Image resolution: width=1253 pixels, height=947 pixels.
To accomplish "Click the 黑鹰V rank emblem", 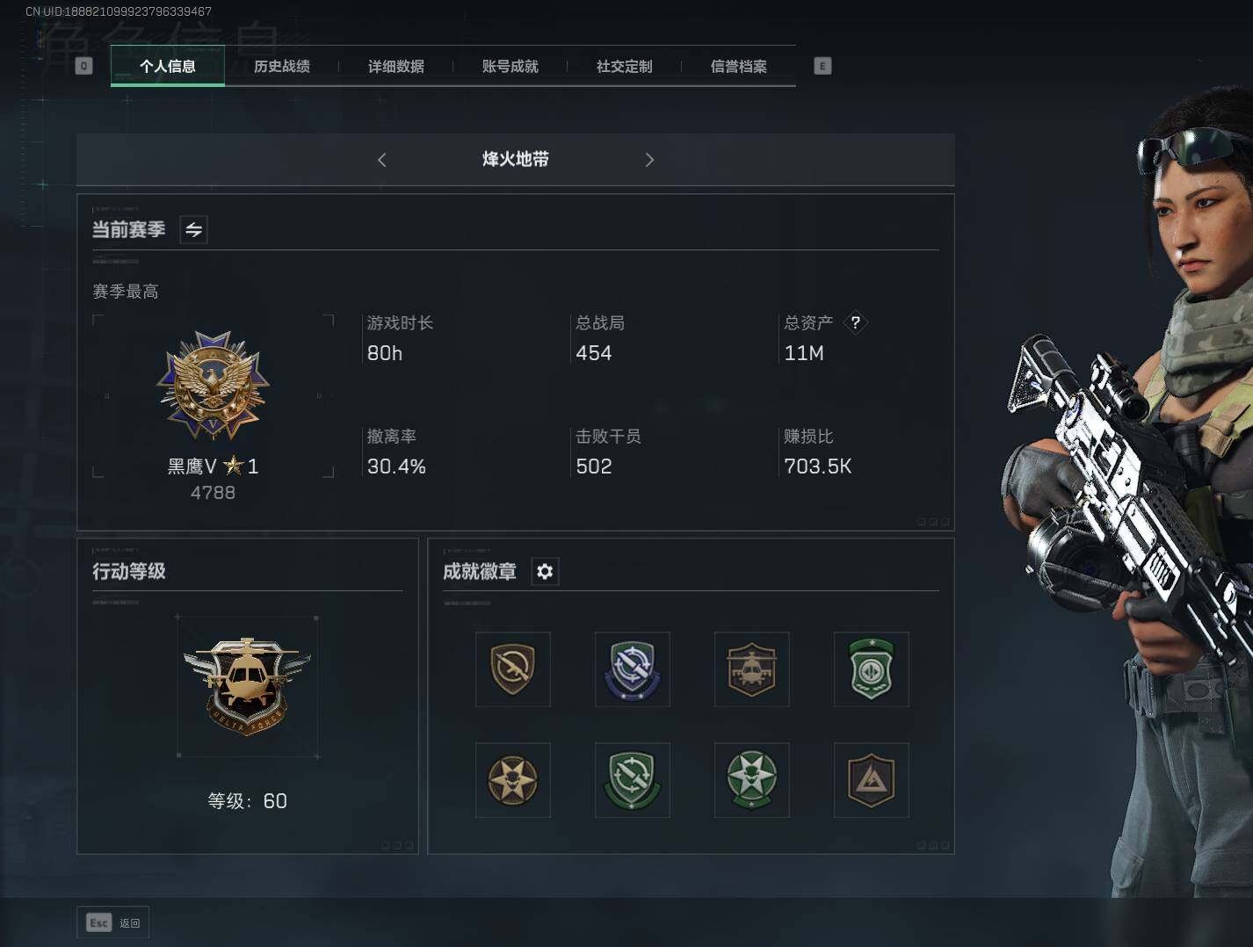I will [213, 385].
